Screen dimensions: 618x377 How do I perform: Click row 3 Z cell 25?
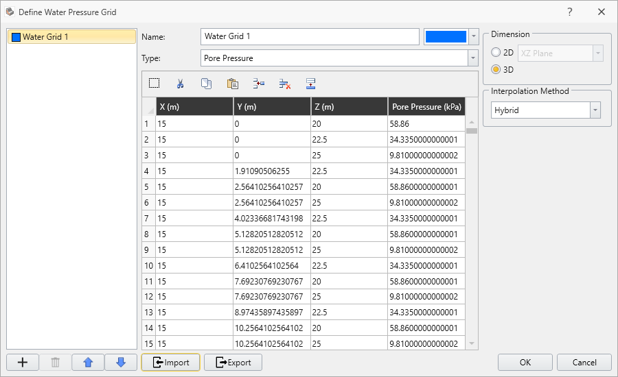point(350,155)
